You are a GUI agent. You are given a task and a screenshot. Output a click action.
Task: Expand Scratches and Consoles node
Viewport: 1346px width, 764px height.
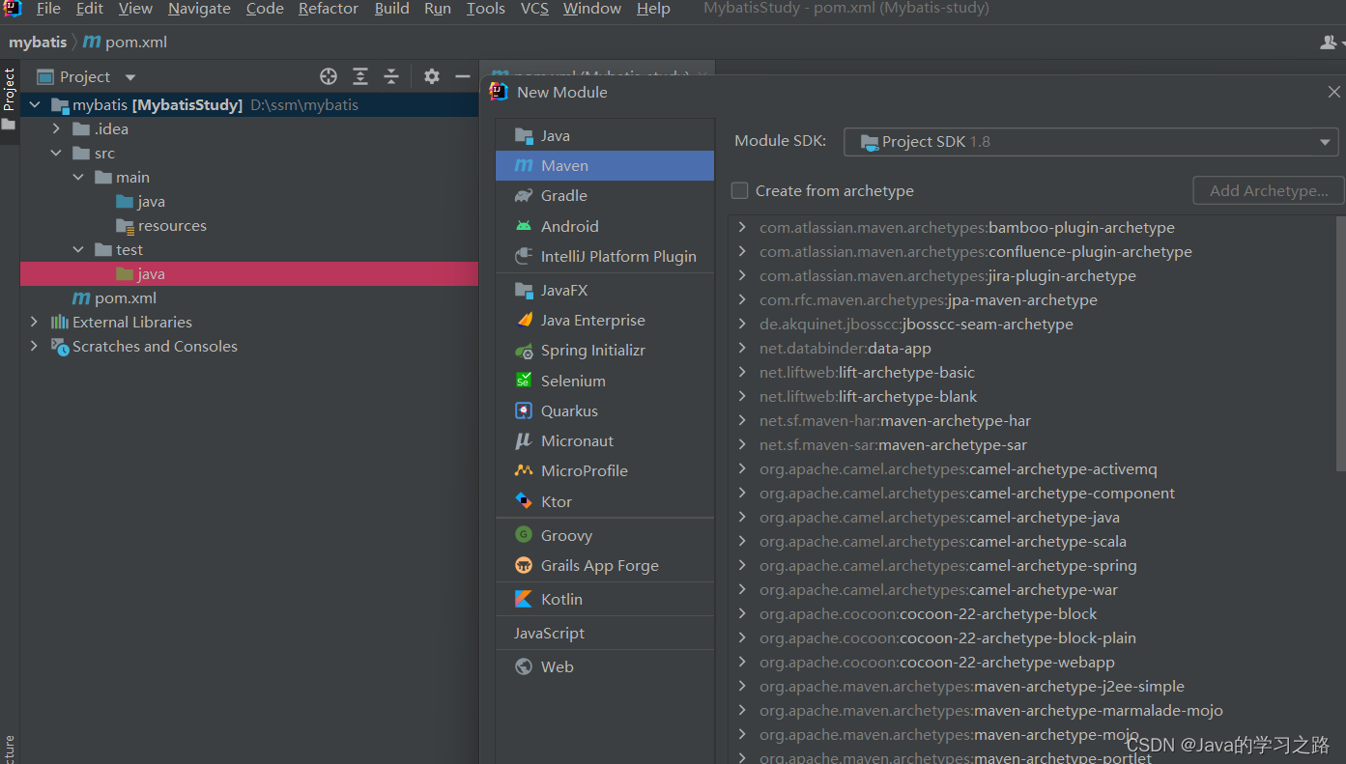35,346
